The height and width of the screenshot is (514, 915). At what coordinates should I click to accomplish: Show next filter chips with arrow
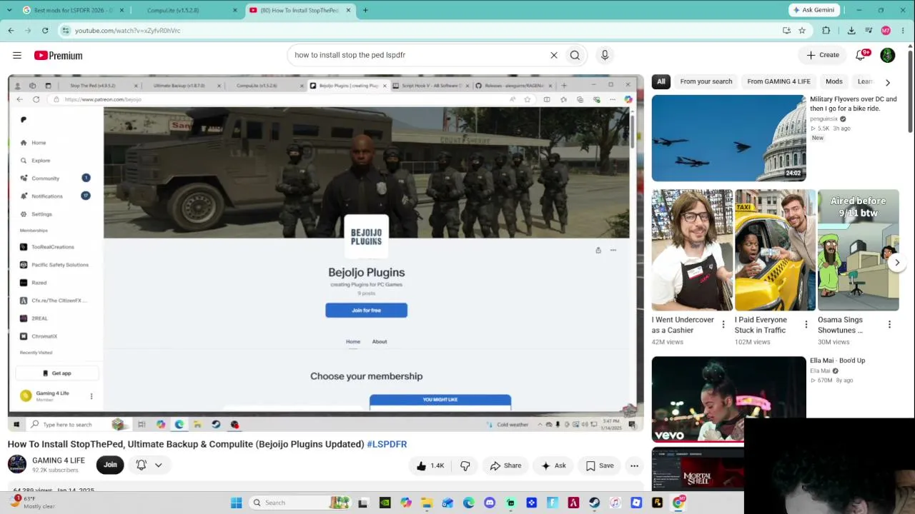pyautogui.click(x=888, y=82)
